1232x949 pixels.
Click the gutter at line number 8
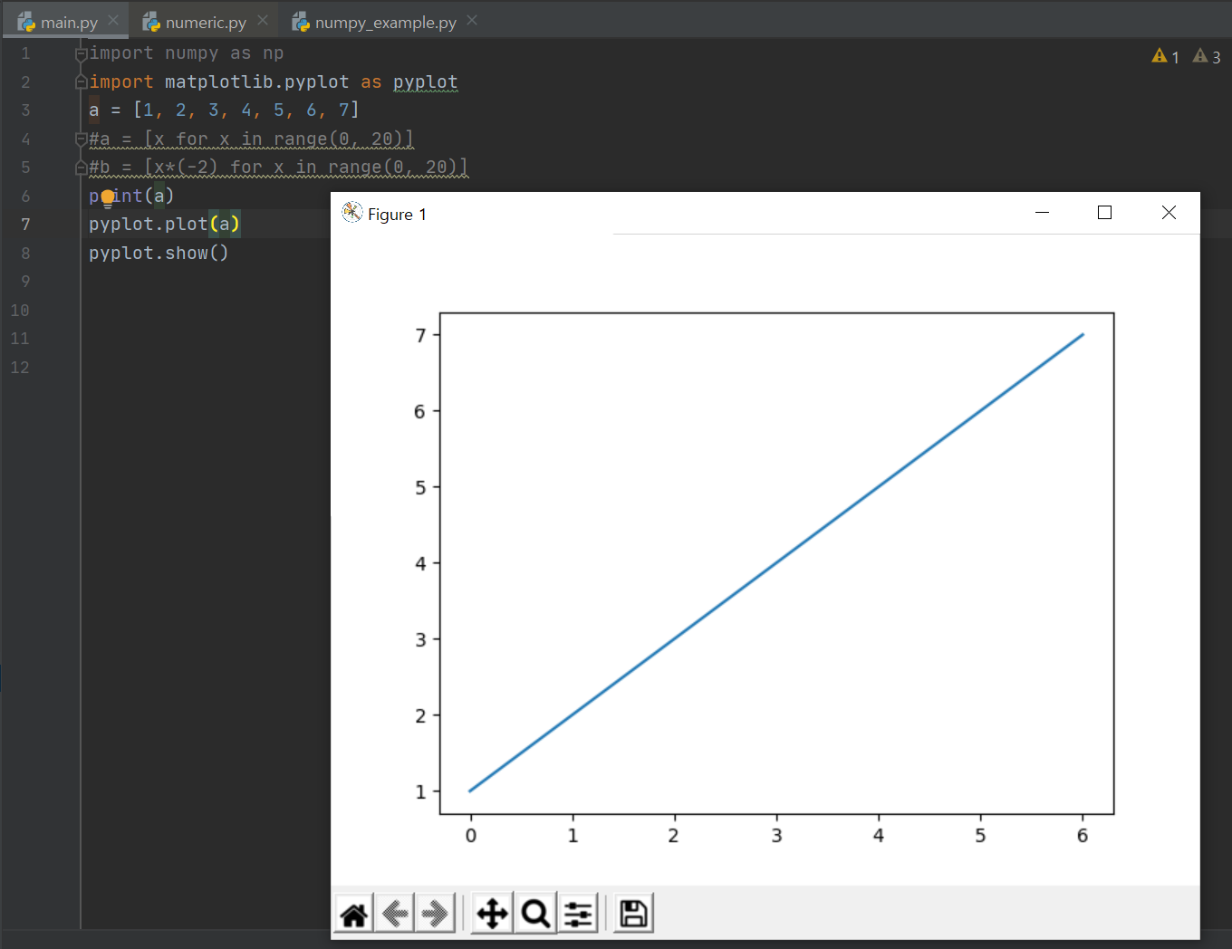[25, 254]
